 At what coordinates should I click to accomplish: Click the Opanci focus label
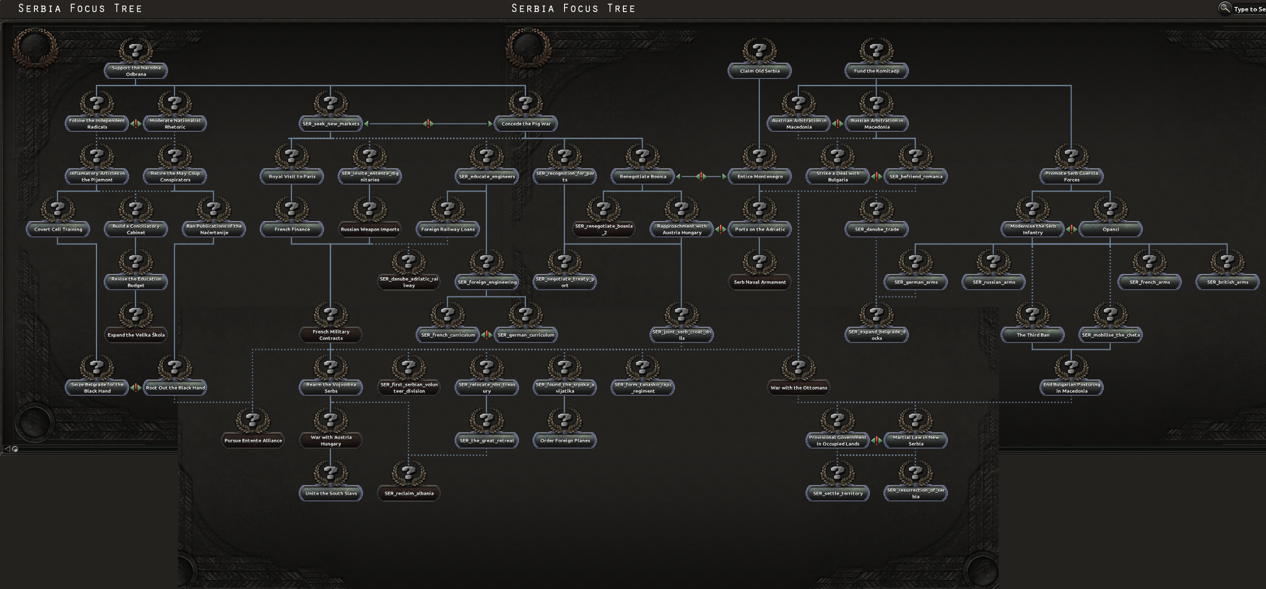point(1111,229)
